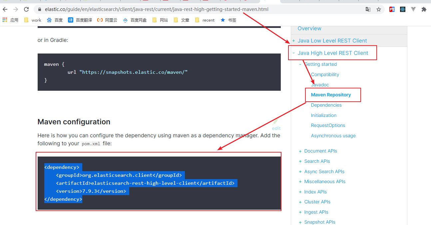Screen dimensions: 431x225
Task: Click the snapshots.elastic.co URL in Gradle code
Action: [134, 72]
